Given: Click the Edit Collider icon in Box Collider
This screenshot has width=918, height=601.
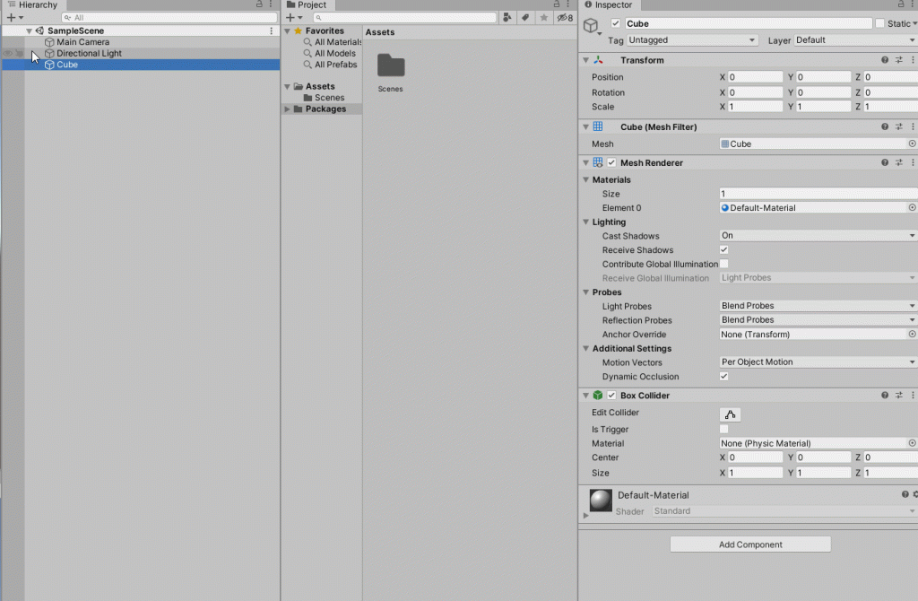Looking at the screenshot, I should click(x=730, y=414).
